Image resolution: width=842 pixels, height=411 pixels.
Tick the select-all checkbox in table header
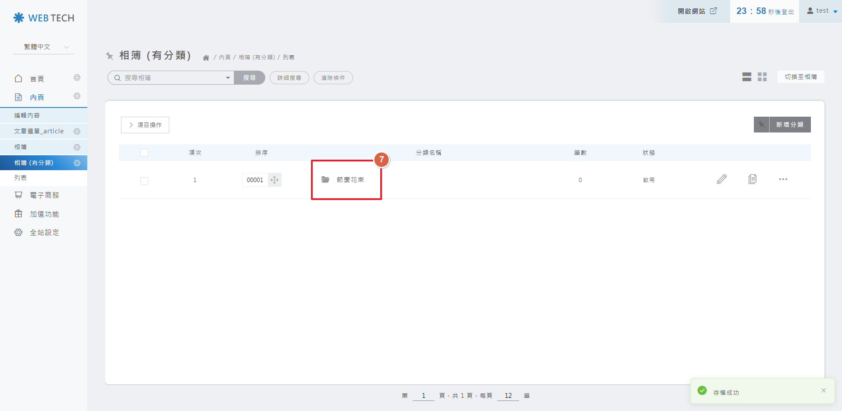(x=144, y=153)
